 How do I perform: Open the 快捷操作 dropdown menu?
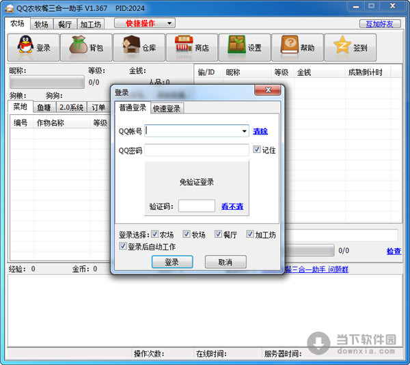point(145,23)
